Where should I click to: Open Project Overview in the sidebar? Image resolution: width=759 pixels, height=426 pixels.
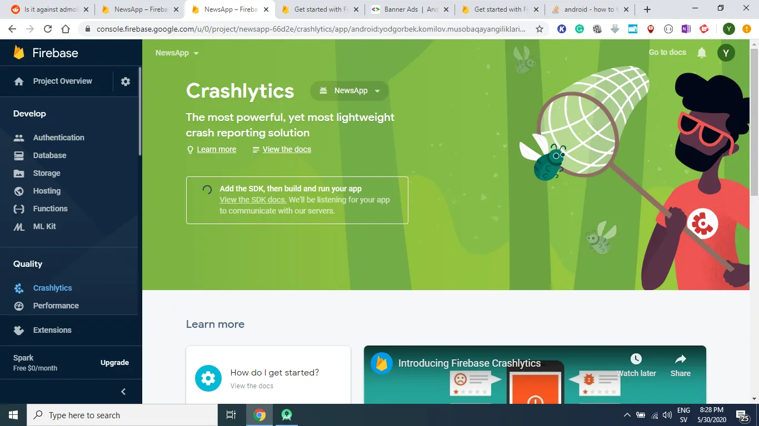tap(63, 81)
